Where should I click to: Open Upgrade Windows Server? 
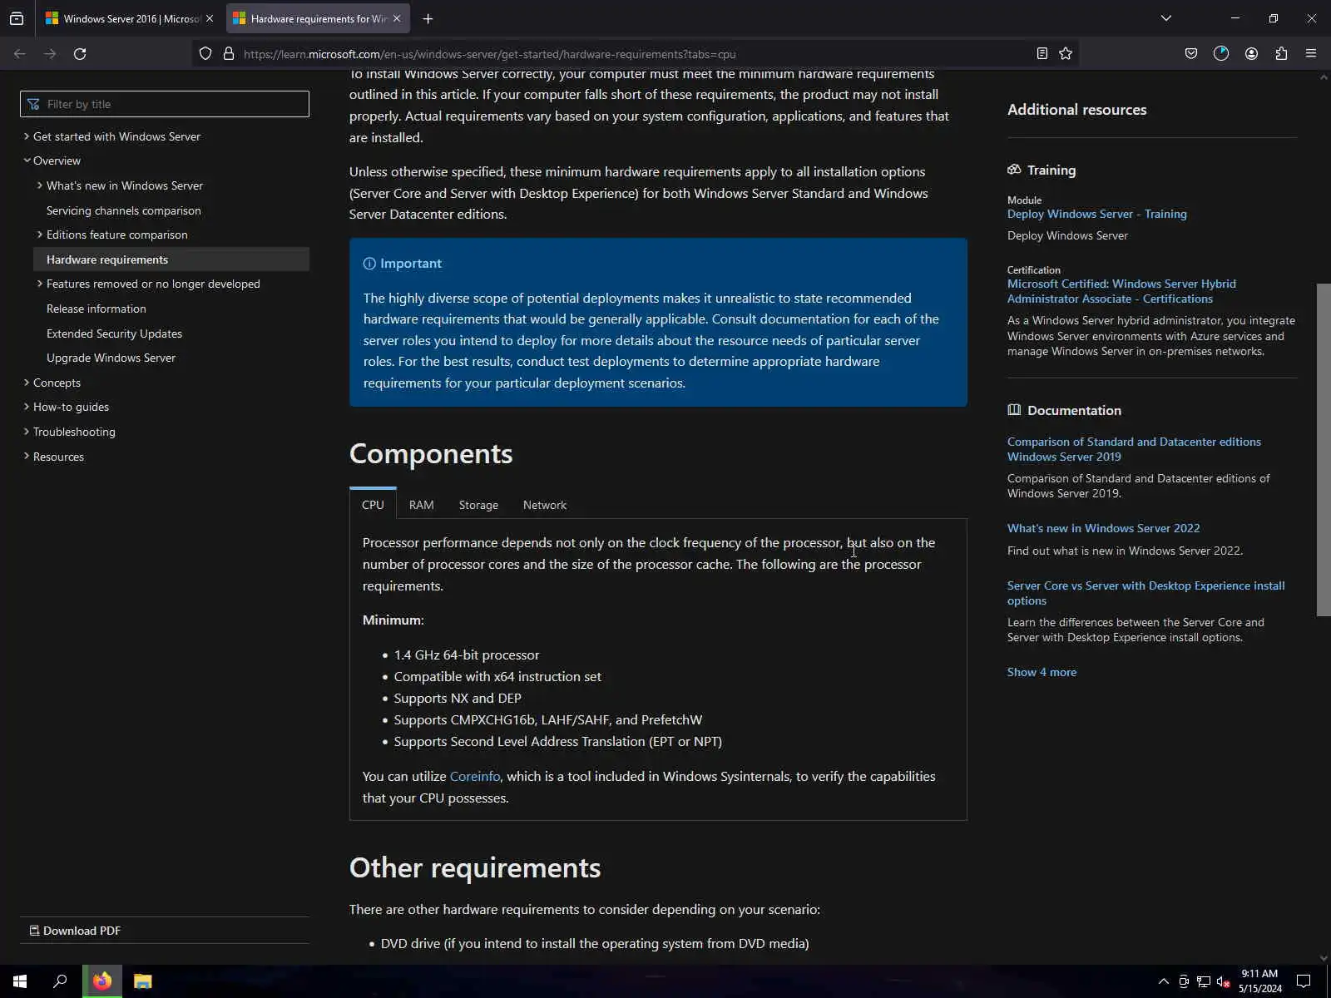click(x=111, y=358)
